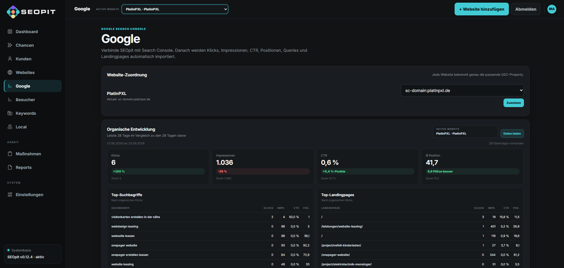564x268 pixels.
Task: Click the Maßnahmen clipboard icon
Action: point(10,154)
